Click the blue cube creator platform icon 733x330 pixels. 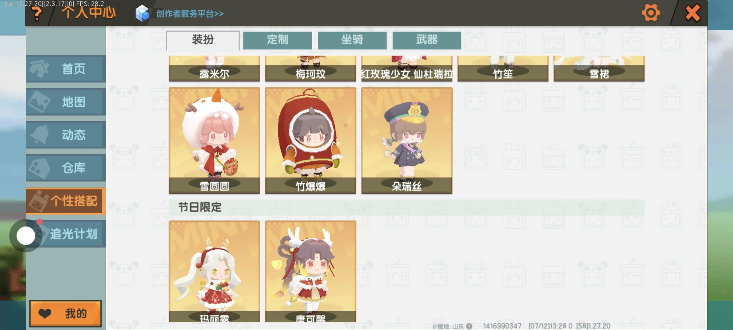[x=142, y=13]
